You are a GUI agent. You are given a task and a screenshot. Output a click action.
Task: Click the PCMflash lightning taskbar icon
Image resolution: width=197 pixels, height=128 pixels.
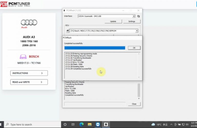point(106,124)
